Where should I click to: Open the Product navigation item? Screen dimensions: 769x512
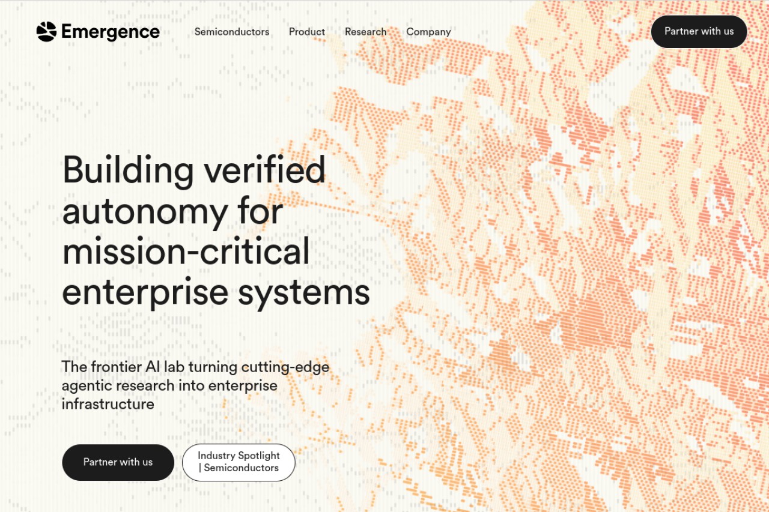pyautogui.click(x=307, y=32)
